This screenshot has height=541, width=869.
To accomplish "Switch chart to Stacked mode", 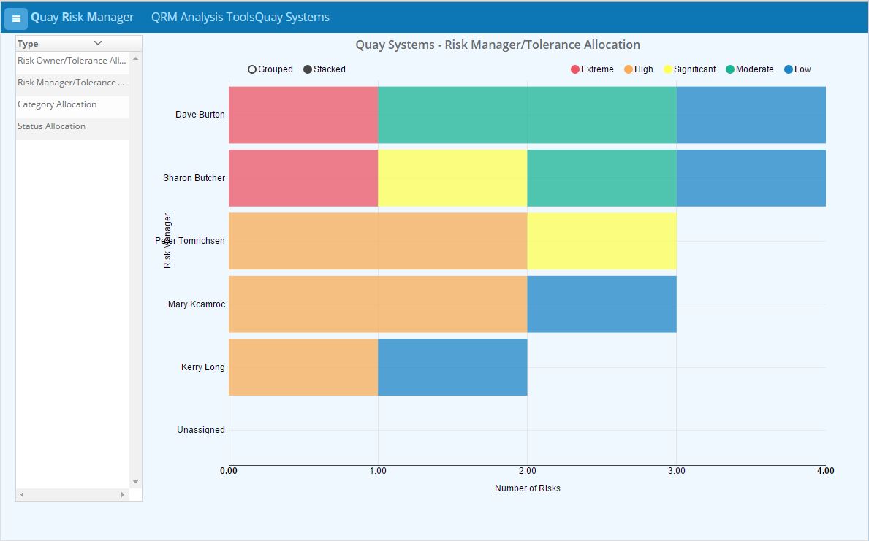I will click(x=325, y=69).
